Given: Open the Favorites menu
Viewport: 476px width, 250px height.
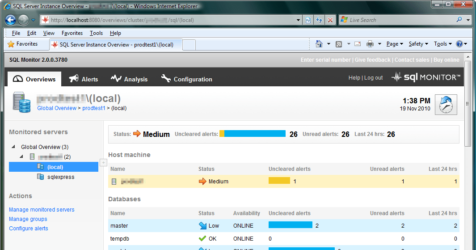Looking at the screenshot, I should click(x=72, y=33).
